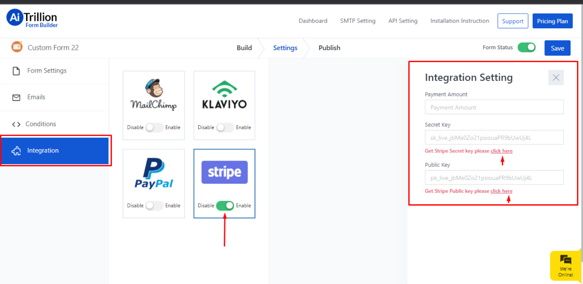Select the MailChimp logo
The height and width of the screenshot is (284, 583).
click(154, 94)
